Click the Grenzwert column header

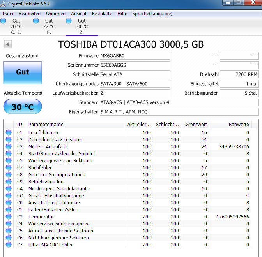click(195, 125)
